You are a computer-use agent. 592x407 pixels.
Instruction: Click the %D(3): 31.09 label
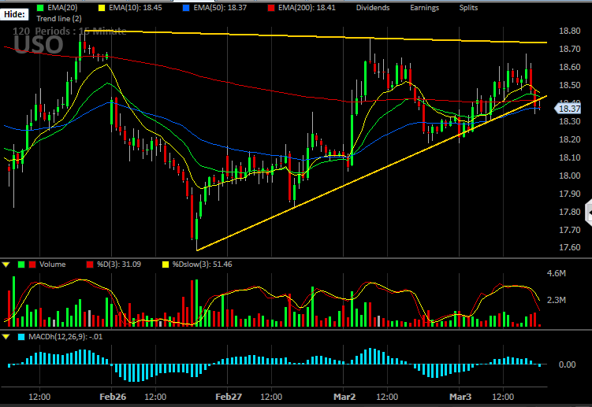(x=119, y=265)
